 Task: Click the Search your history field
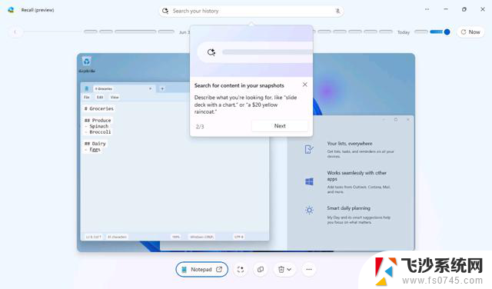[x=251, y=11]
